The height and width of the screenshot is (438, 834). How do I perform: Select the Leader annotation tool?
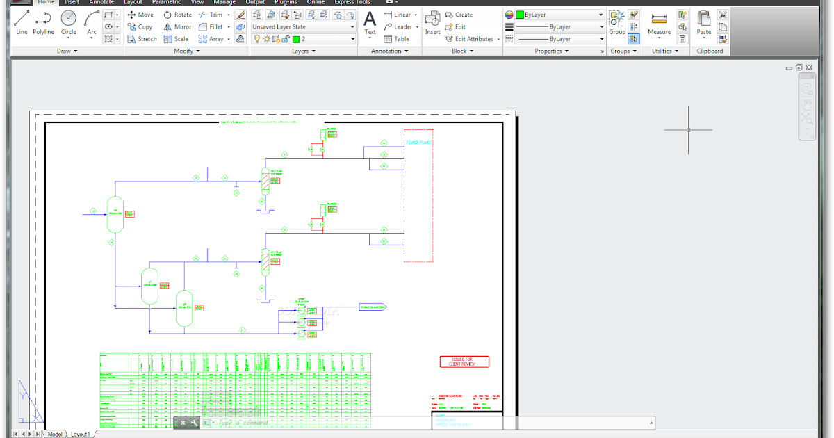[398, 26]
